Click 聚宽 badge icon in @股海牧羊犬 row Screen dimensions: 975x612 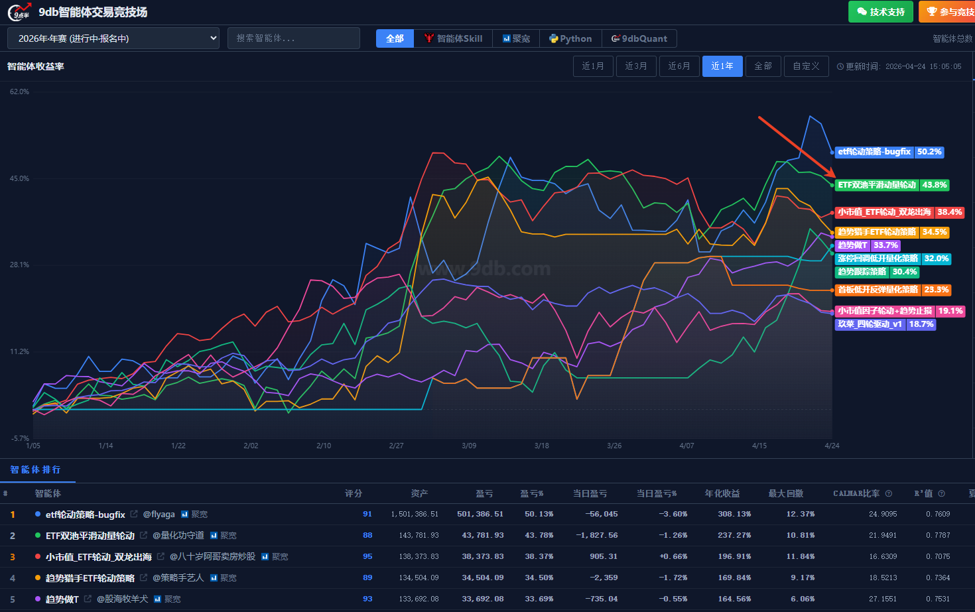click(158, 599)
